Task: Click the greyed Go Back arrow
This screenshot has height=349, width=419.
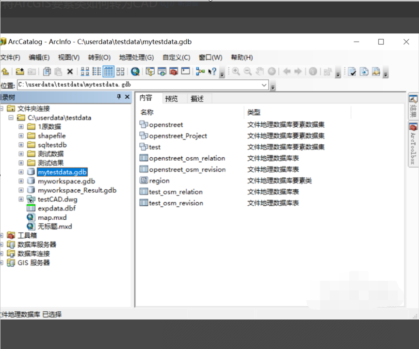Action: [287, 72]
